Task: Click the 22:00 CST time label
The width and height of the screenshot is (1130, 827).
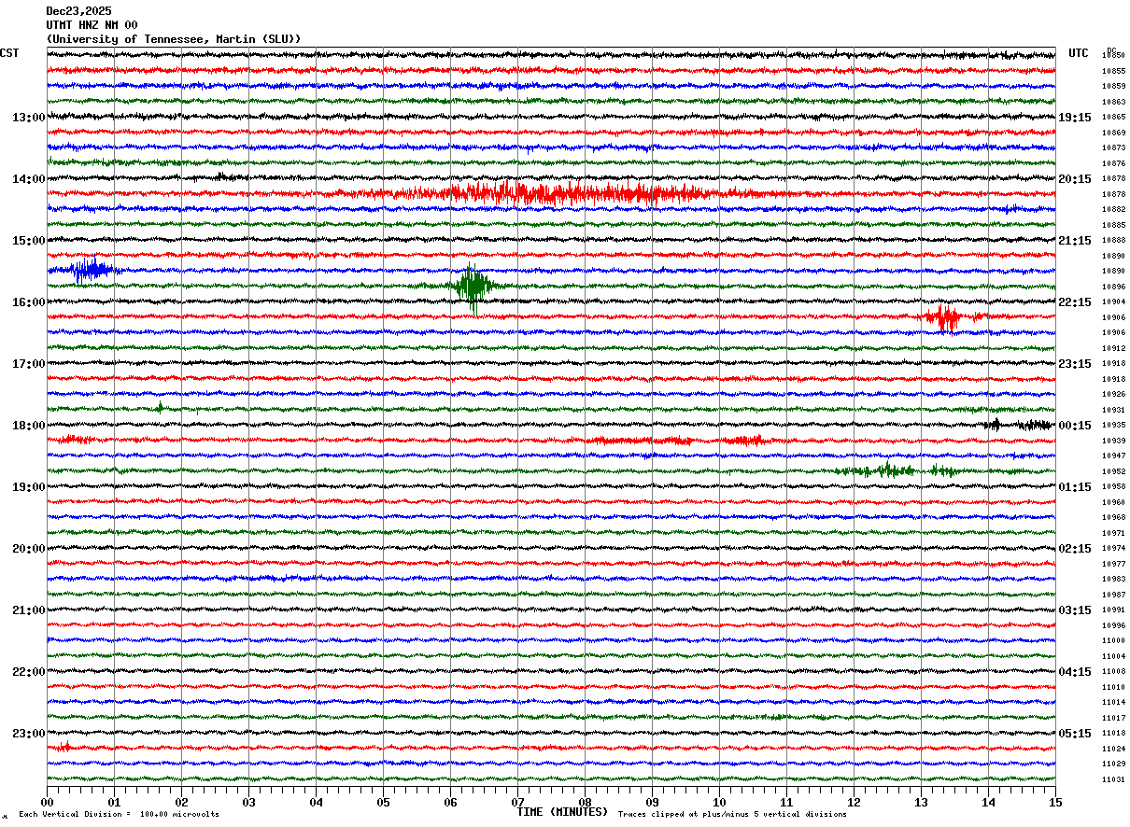Action: (x=28, y=672)
